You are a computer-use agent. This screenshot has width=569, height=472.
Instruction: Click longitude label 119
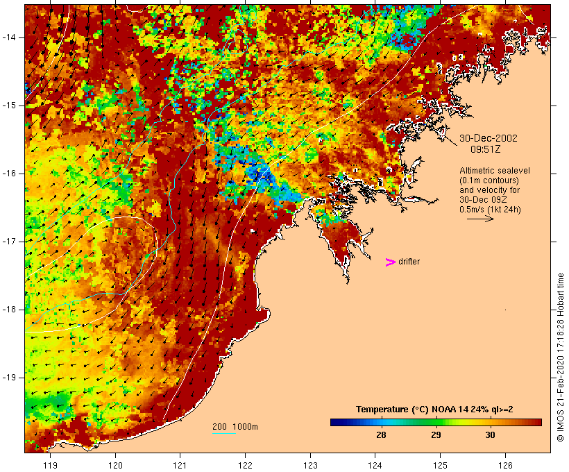(x=51, y=465)
